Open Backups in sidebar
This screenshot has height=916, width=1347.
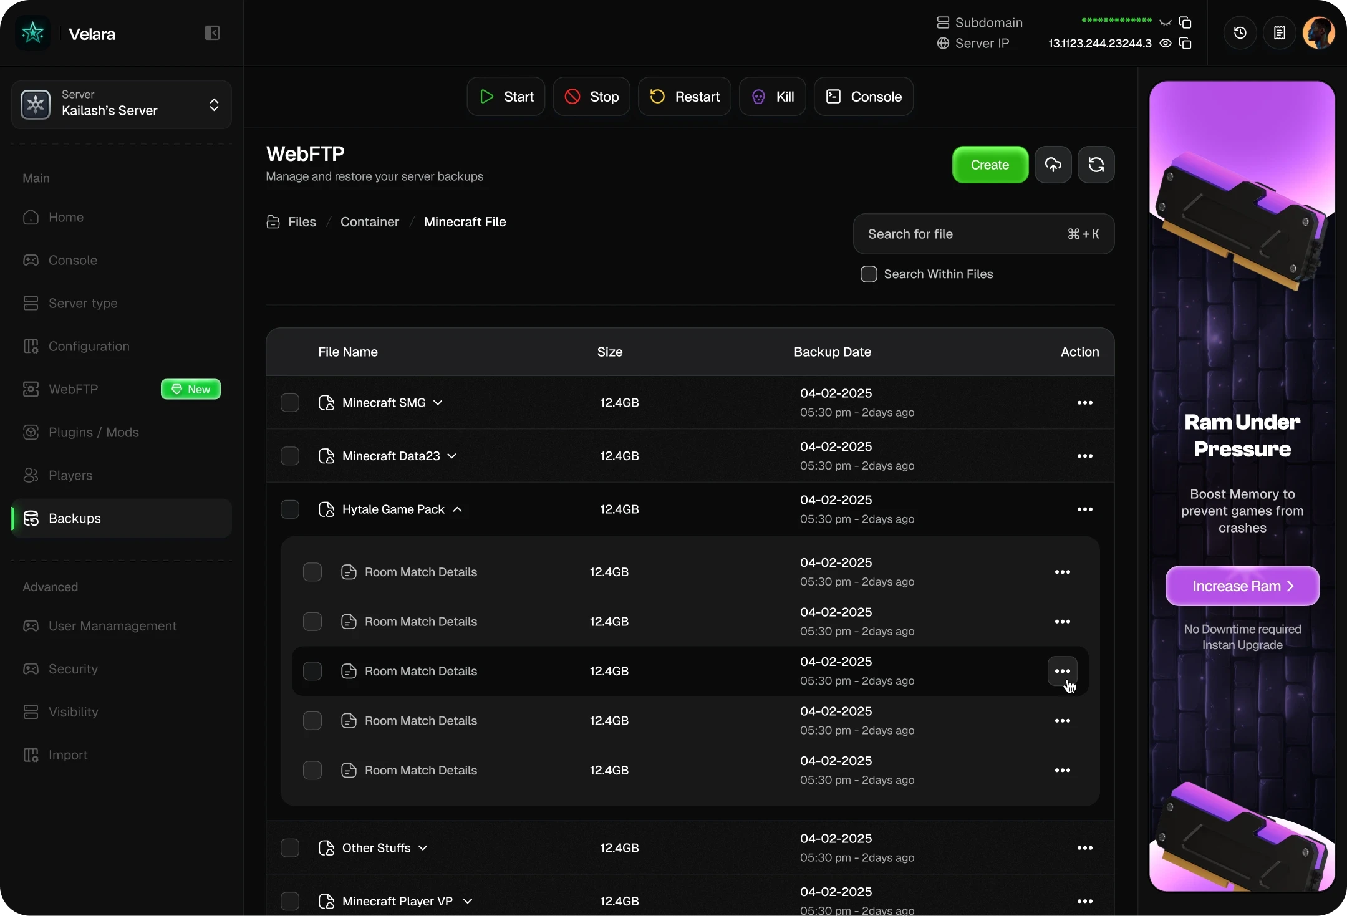point(122,518)
